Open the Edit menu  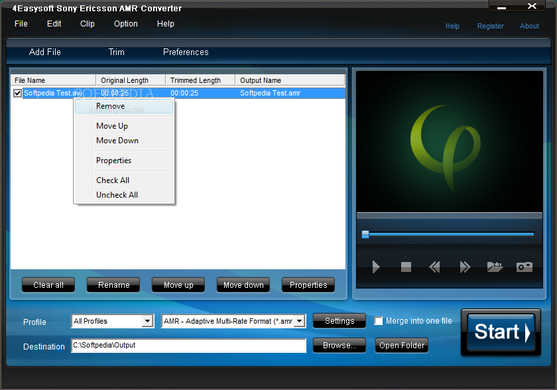[54, 24]
